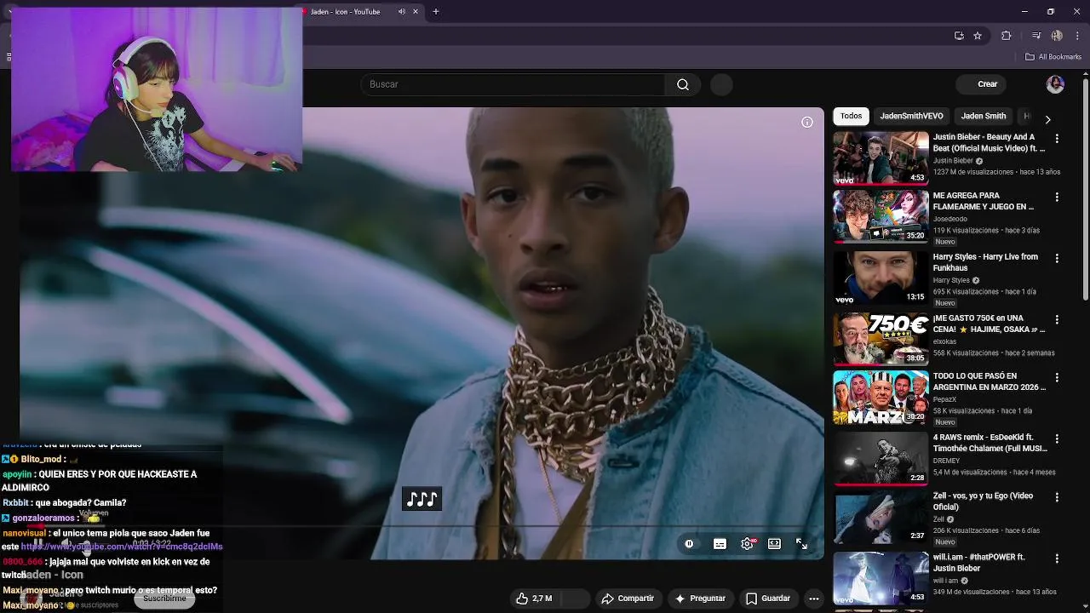The width and height of the screenshot is (1090, 613).
Task: Click the Preguntar button
Action: pos(700,599)
